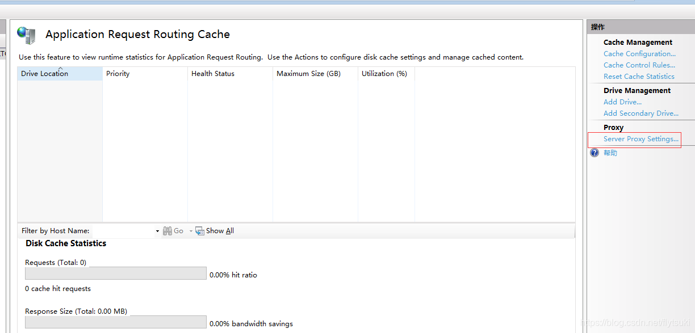This screenshot has height=333, width=695.
Task: Click the '0.00% hit ratio' value
Action: [x=233, y=275]
